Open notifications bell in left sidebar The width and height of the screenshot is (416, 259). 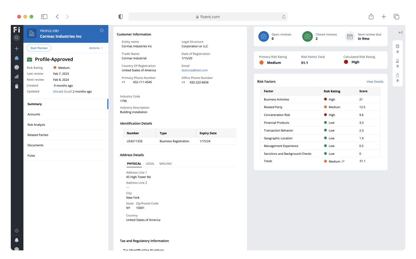17,240
